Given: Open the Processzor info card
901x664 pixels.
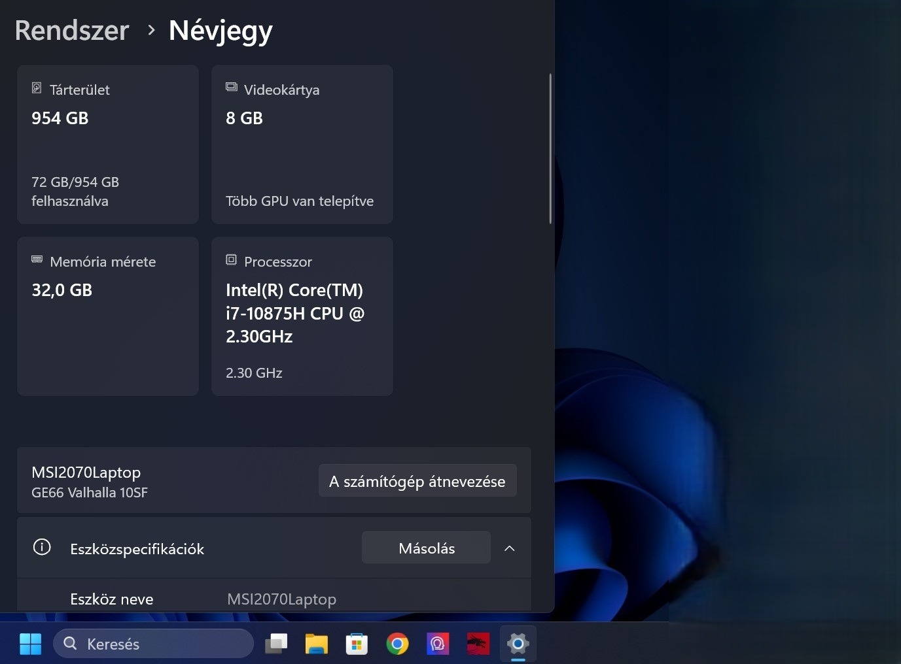Looking at the screenshot, I should pos(302,316).
